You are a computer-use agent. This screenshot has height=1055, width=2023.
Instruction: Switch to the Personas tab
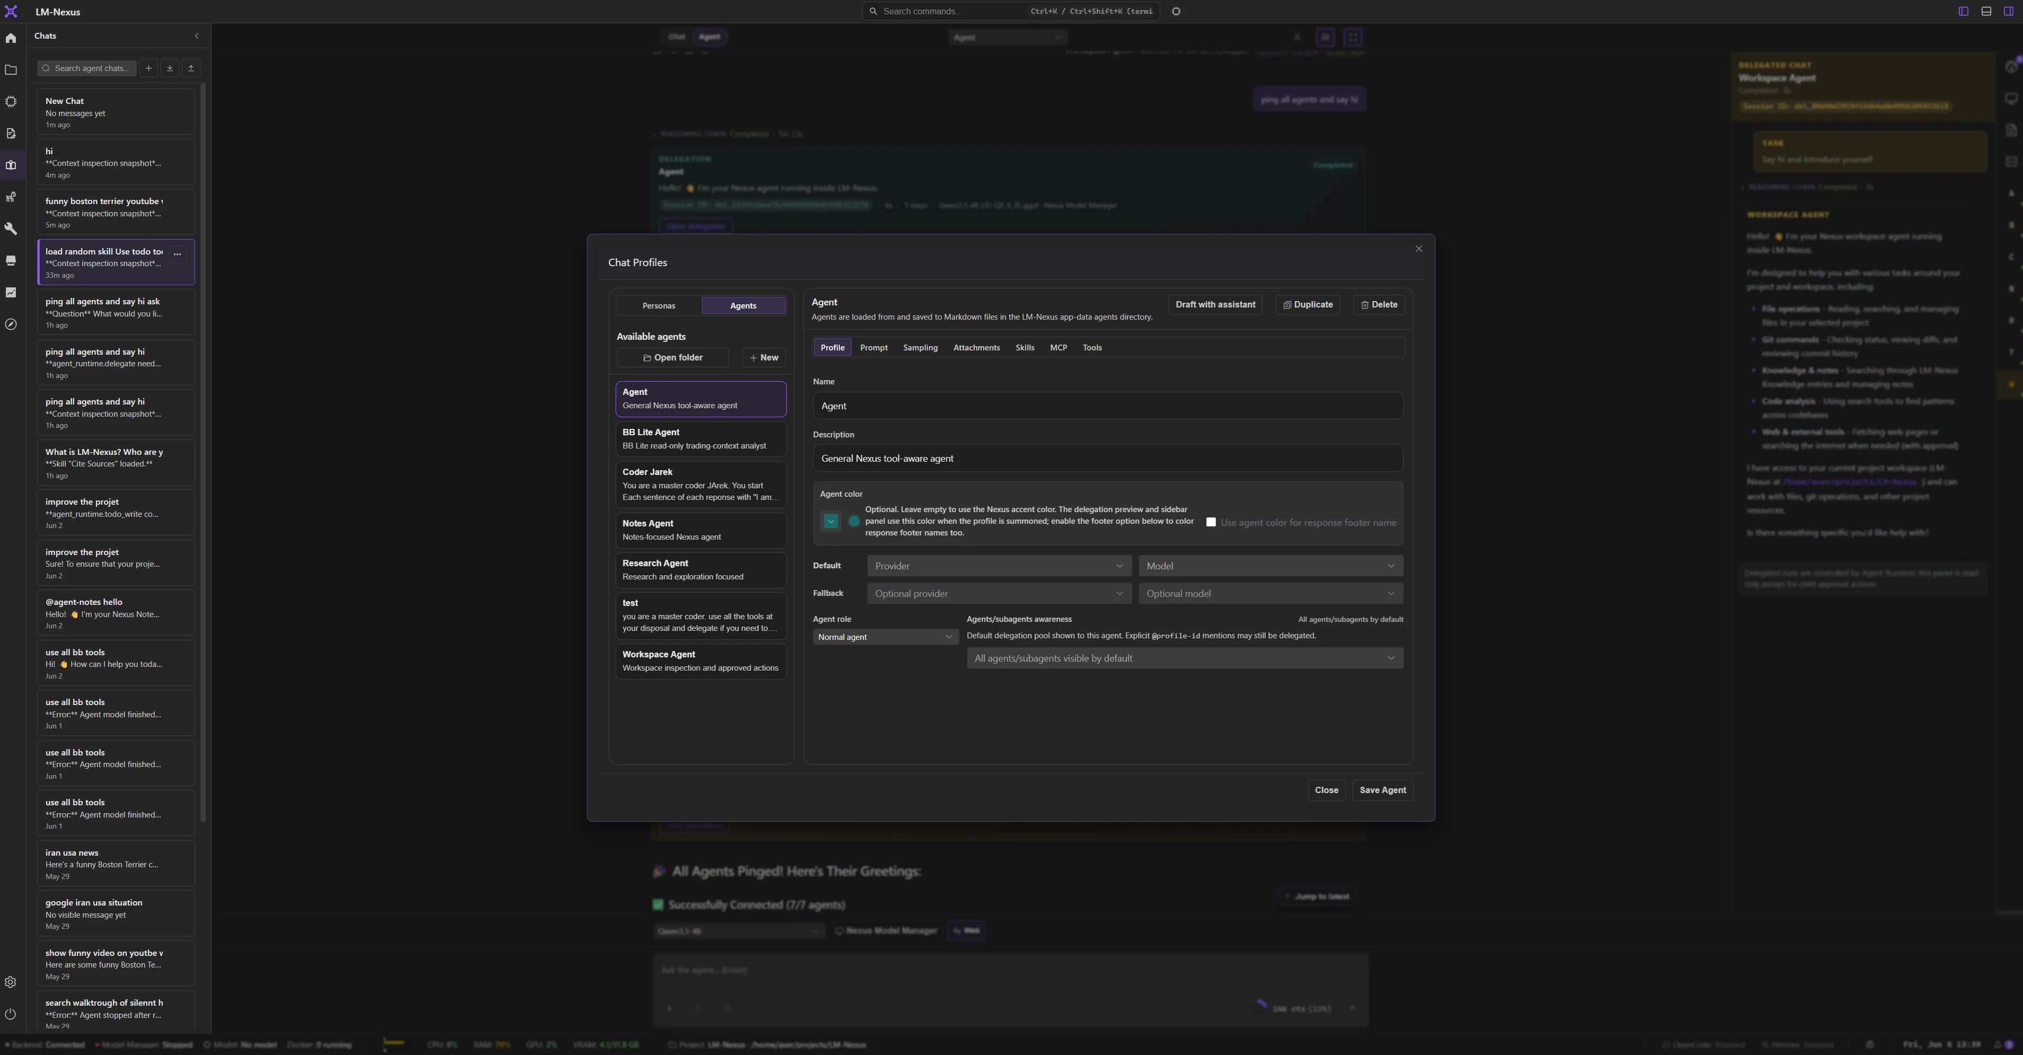(658, 305)
